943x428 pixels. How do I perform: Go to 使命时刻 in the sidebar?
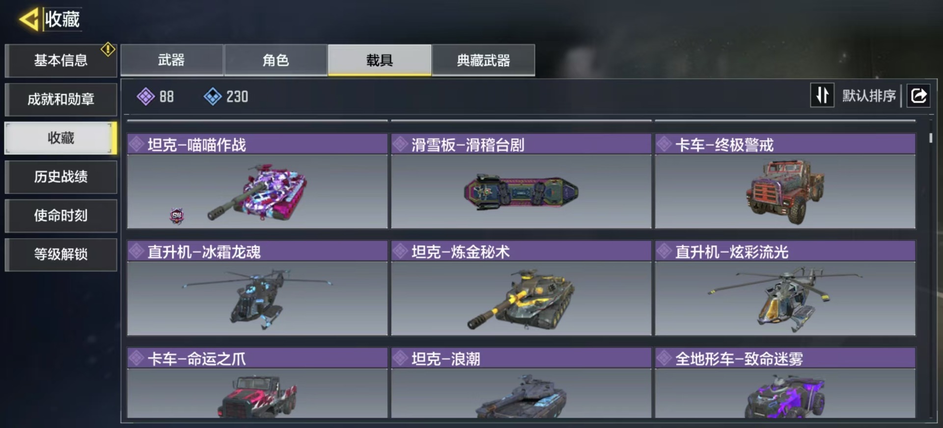click(61, 215)
